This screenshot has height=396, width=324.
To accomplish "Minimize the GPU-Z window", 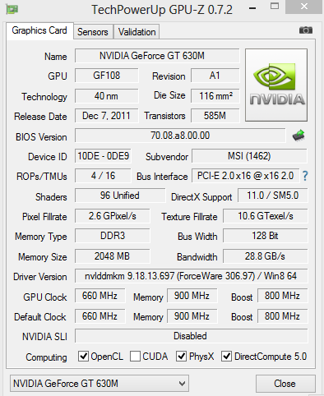I will 252,8.
